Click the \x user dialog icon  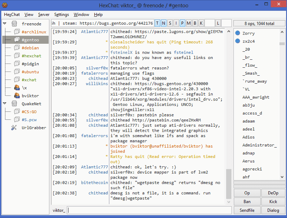tap(17, 88)
